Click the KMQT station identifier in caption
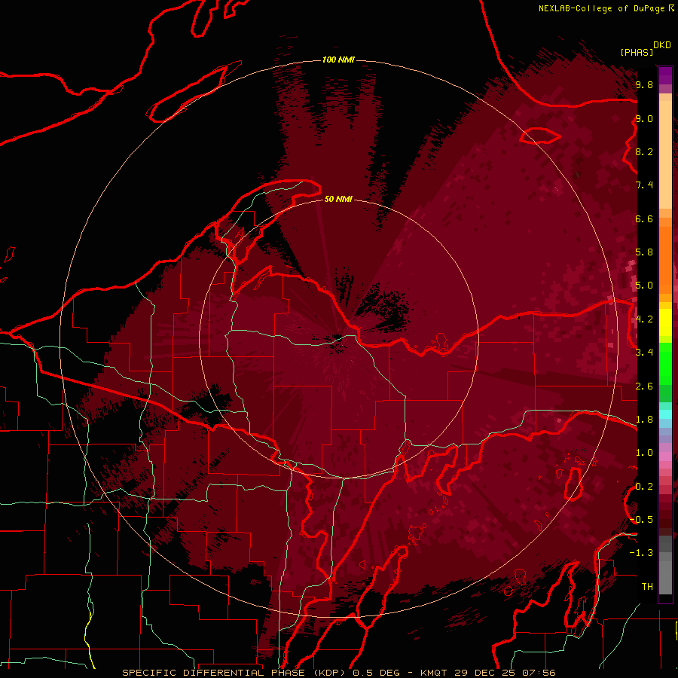Viewport: 678px width, 678px height. pos(434,673)
